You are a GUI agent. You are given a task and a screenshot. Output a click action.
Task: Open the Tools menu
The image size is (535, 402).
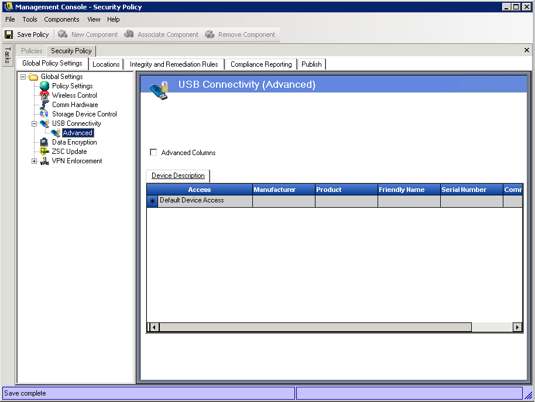tap(30, 19)
